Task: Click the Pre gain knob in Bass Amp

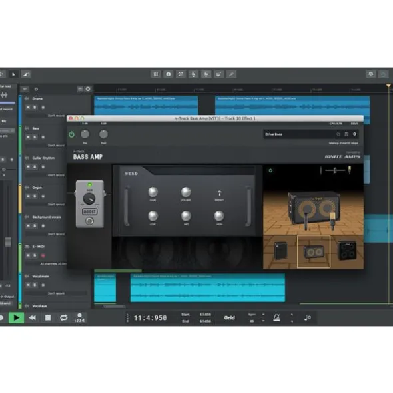Action: tap(85, 134)
